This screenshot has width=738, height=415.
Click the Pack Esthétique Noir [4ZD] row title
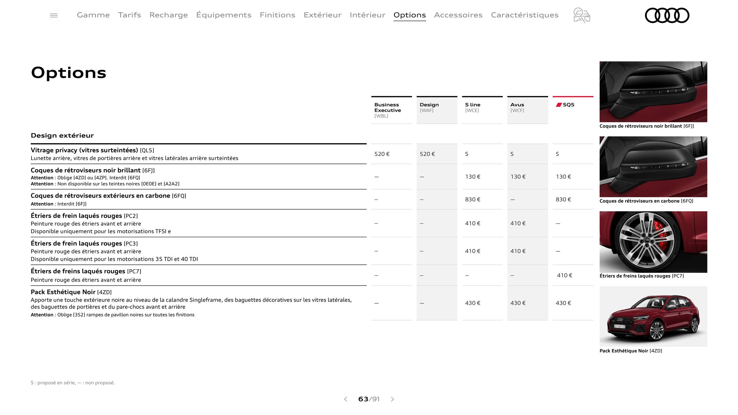pos(71,292)
